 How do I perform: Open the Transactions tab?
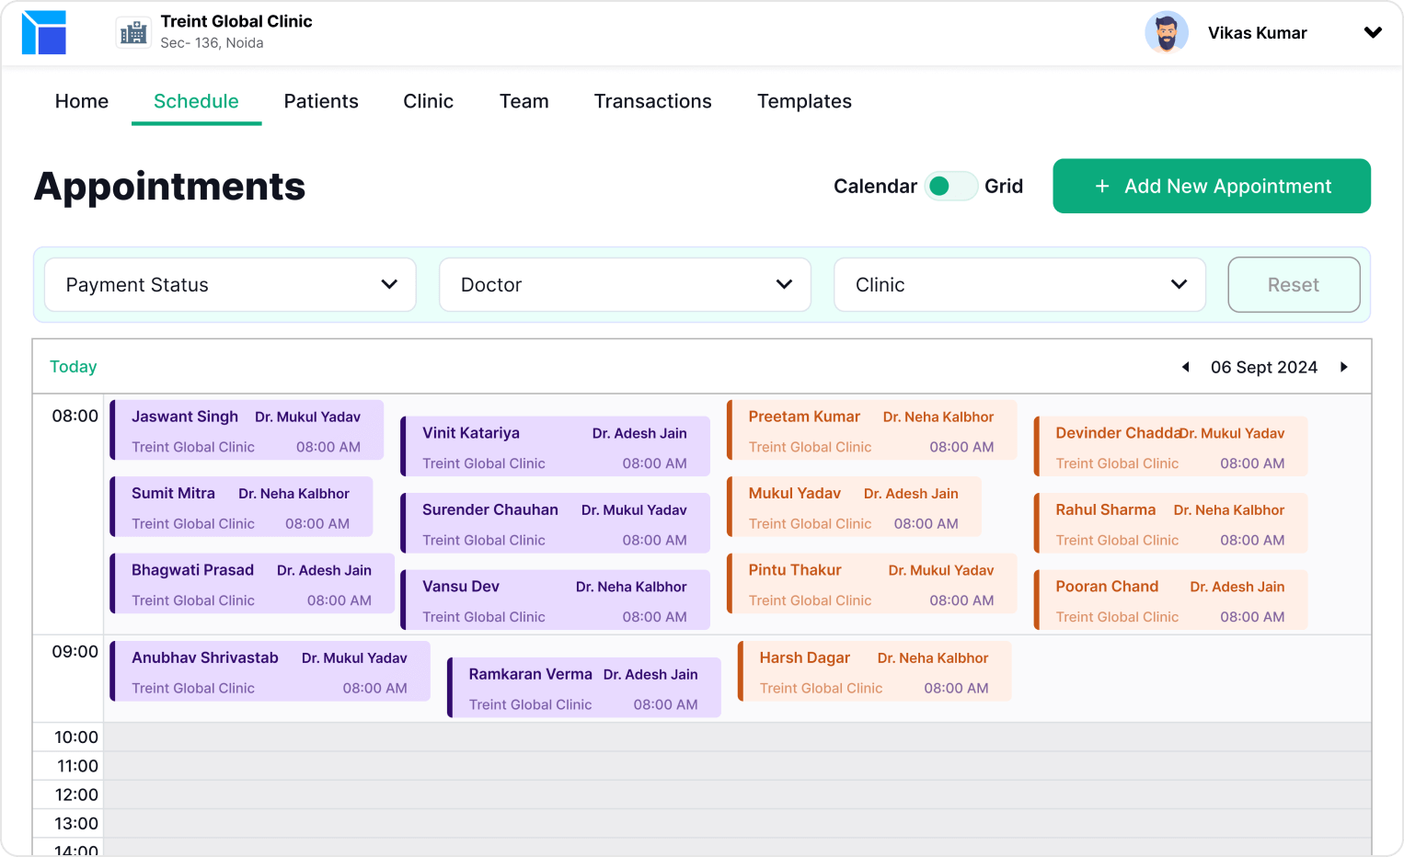tap(652, 101)
